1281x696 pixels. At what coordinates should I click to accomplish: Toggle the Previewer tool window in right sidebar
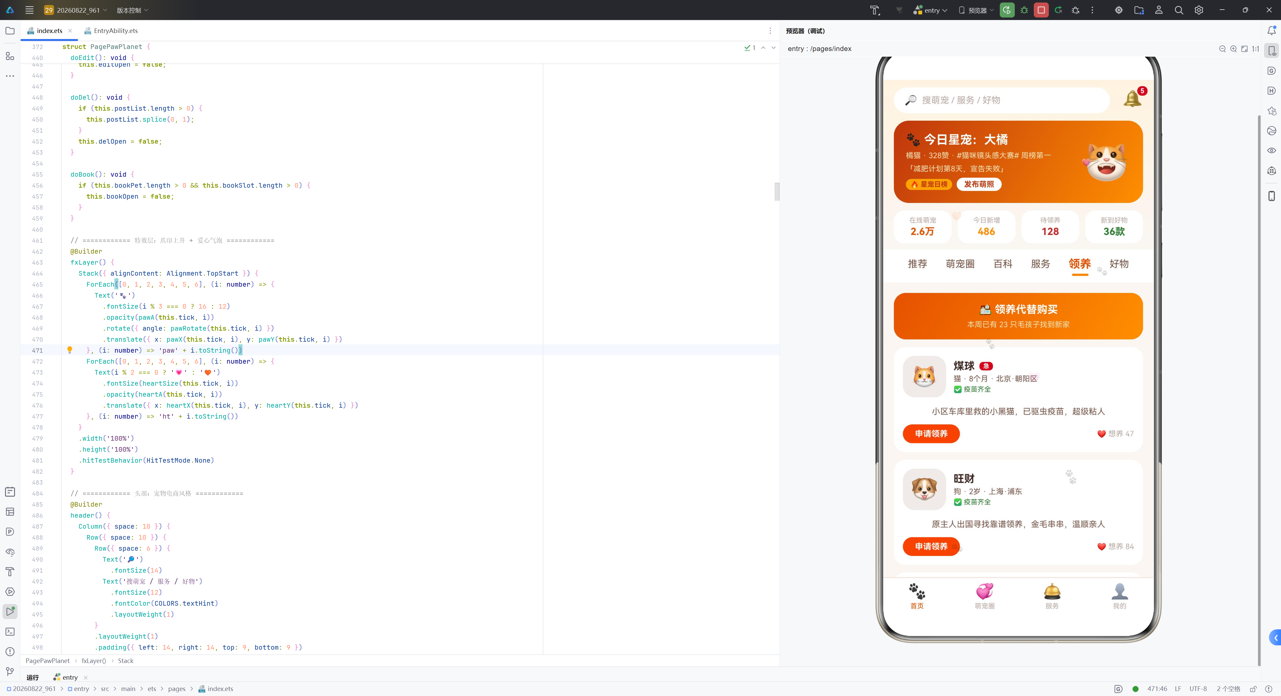point(1272,51)
